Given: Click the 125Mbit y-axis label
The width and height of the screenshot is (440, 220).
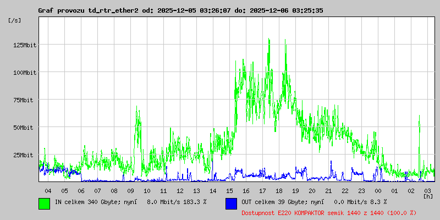Looking at the screenshot, I should 25,45.
